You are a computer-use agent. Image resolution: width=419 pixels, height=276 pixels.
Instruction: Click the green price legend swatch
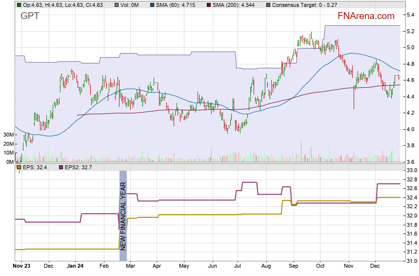[x=19, y=5]
